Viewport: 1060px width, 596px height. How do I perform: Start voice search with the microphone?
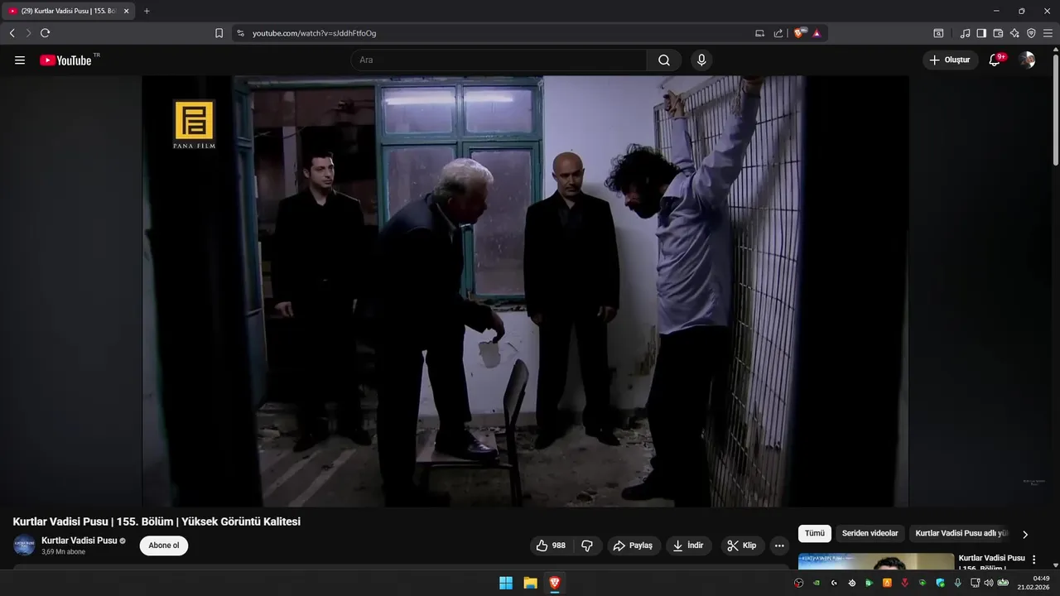pyautogui.click(x=701, y=60)
